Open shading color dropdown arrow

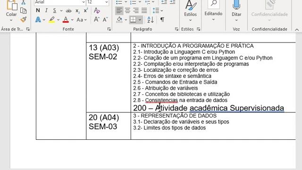(126, 20)
